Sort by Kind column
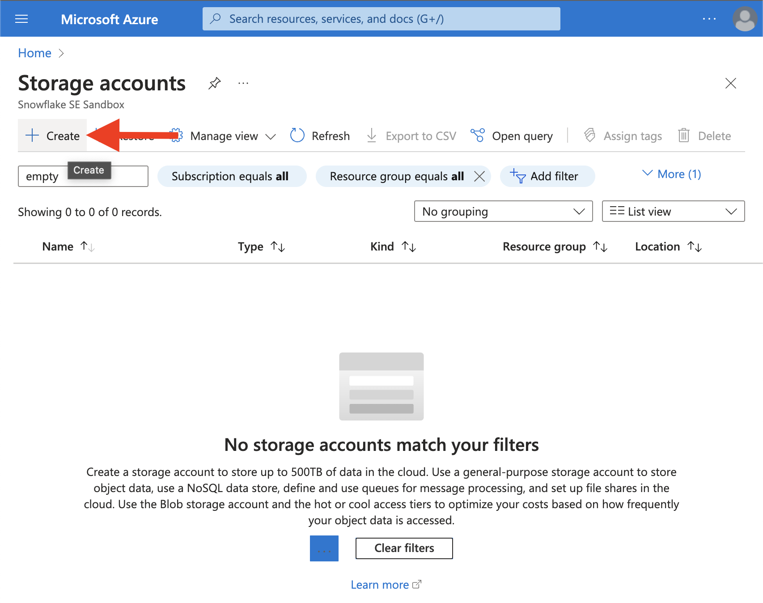 394,246
